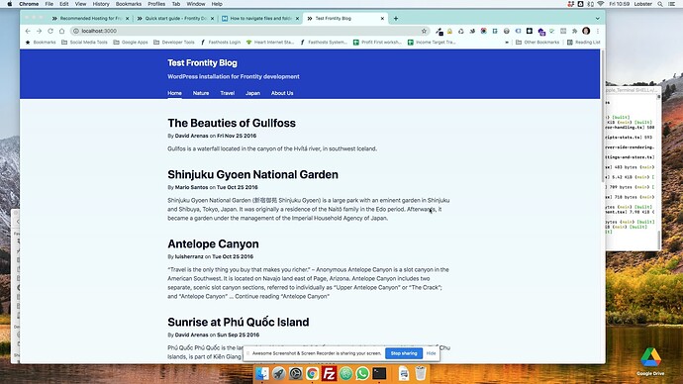This screenshot has width=683, height=384.
Task: Close the How to navigate files tab
Action: [298, 18]
